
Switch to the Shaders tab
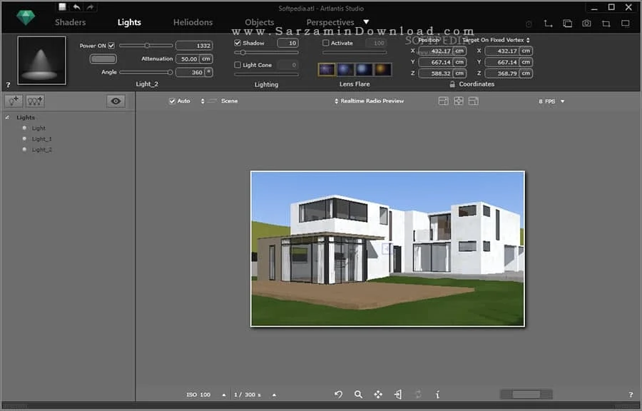[x=71, y=22]
